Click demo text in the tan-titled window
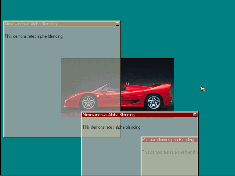This screenshot has height=176, width=235. (33, 36)
